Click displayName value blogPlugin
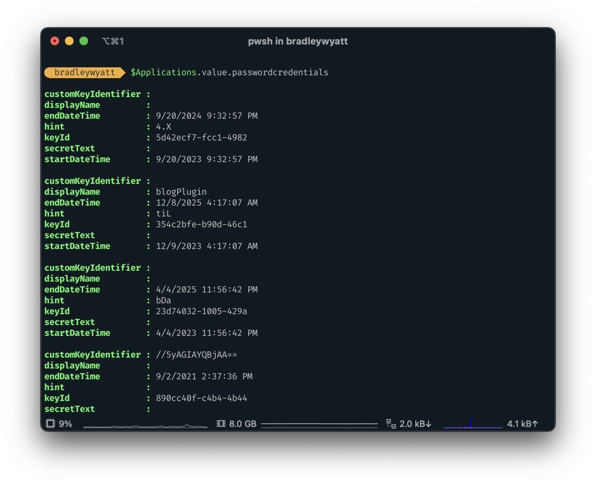 181,192
